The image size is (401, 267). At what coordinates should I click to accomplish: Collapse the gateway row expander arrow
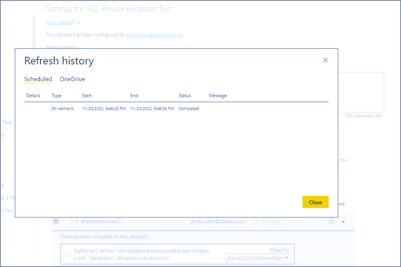click(x=343, y=222)
